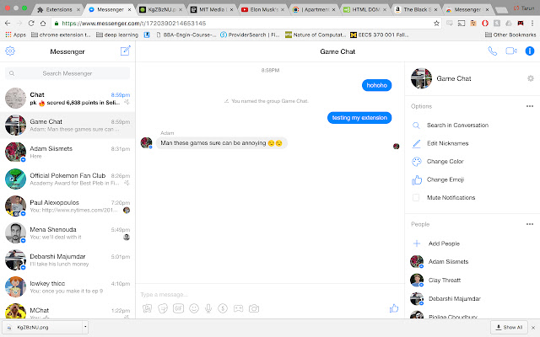The width and height of the screenshot is (540, 337).
Task: Open the sticker picker
Action: coord(163,308)
